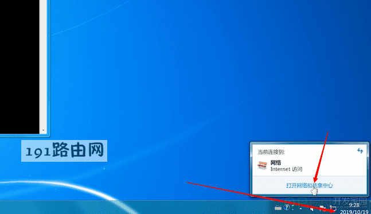Click the 网络 connection name
The image size is (371, 214).
pos(276,162)
